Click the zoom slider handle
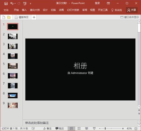The width and height of the screenshot is (141, 131). click(105, 128)
